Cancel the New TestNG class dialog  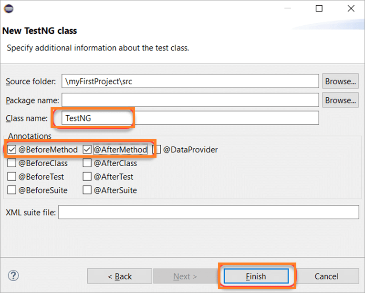point(326,276)
